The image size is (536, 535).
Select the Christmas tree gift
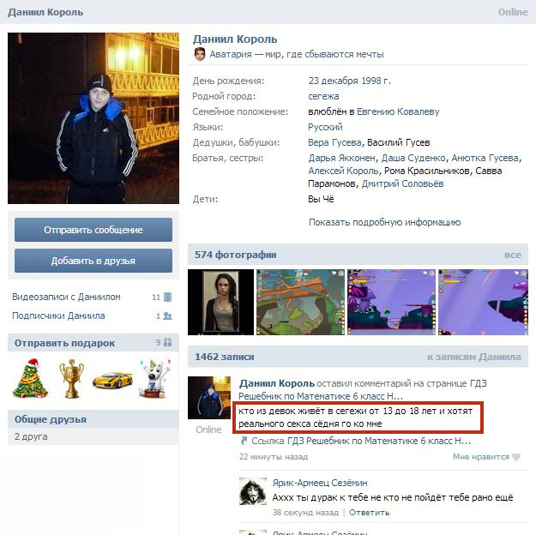tap(30, 378)
